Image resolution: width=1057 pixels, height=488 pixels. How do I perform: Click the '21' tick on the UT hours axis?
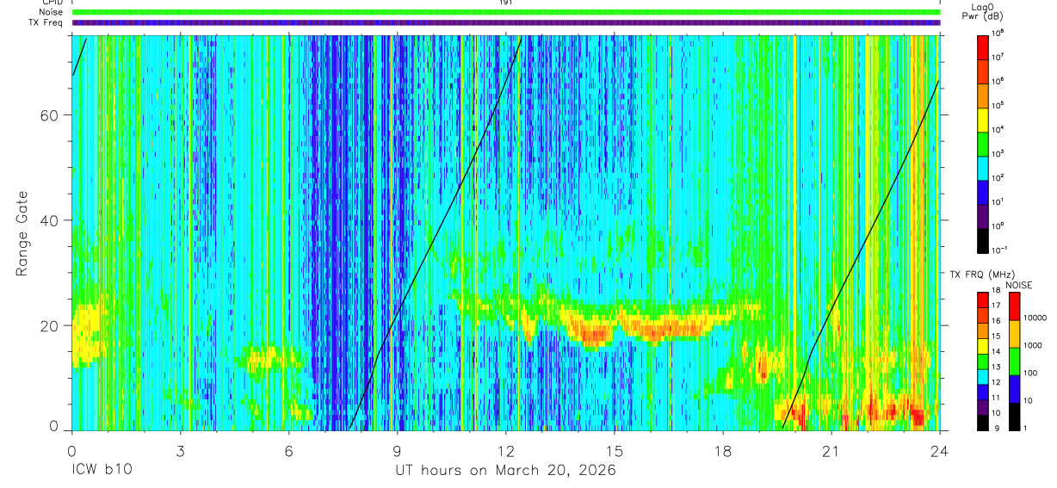831,451
